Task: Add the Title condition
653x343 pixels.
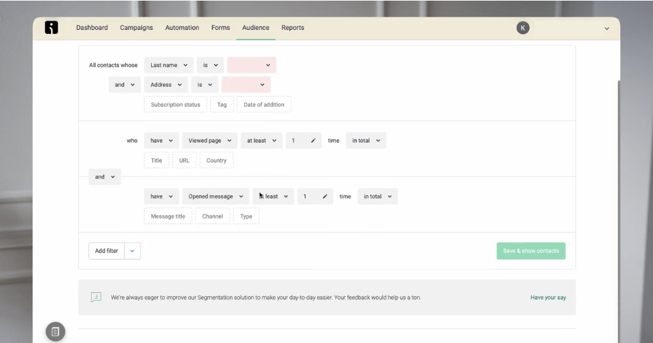Action: [x=156, y=160]
